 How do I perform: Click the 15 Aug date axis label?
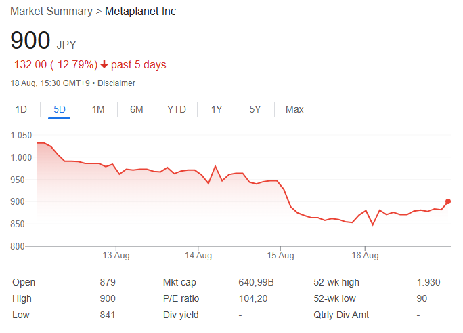pyautogui.click(x=281, y=256)
